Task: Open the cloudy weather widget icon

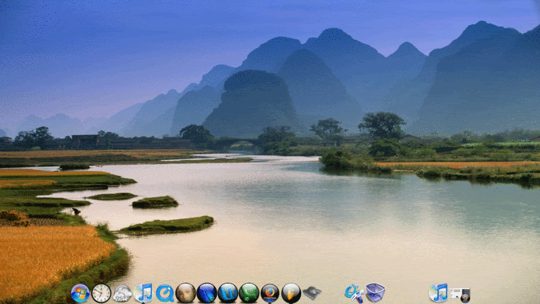Action: coord(122,293)
